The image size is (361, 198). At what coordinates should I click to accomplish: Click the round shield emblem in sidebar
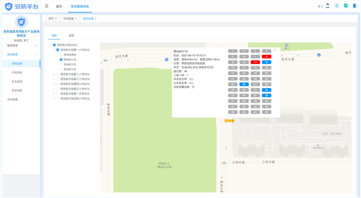coord(21,22)
